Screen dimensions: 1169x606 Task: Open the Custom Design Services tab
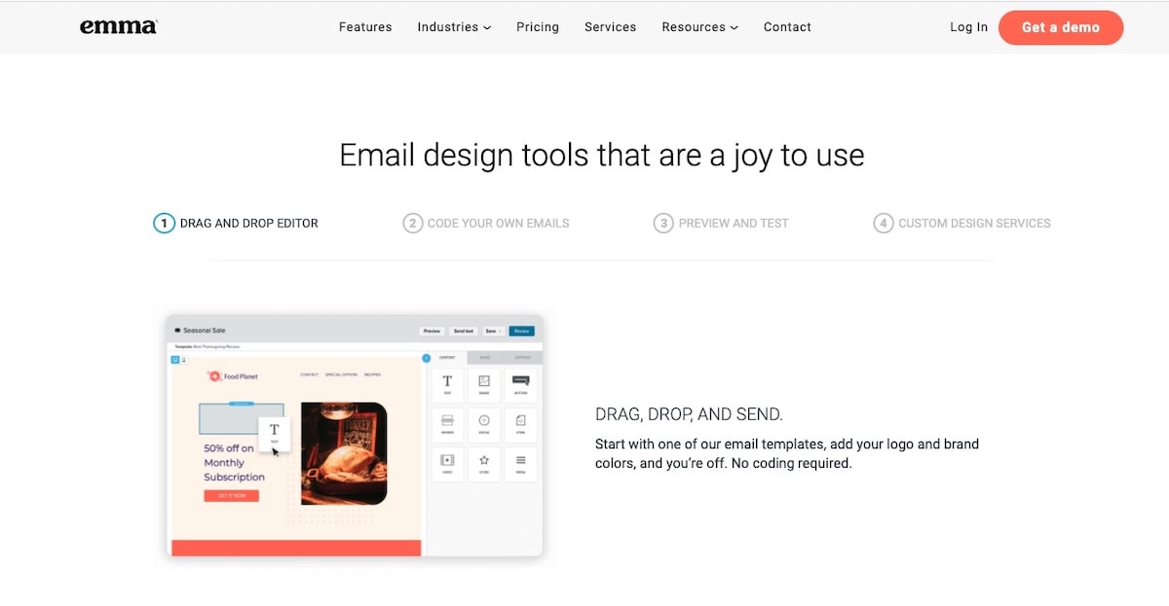pos(962,224)
